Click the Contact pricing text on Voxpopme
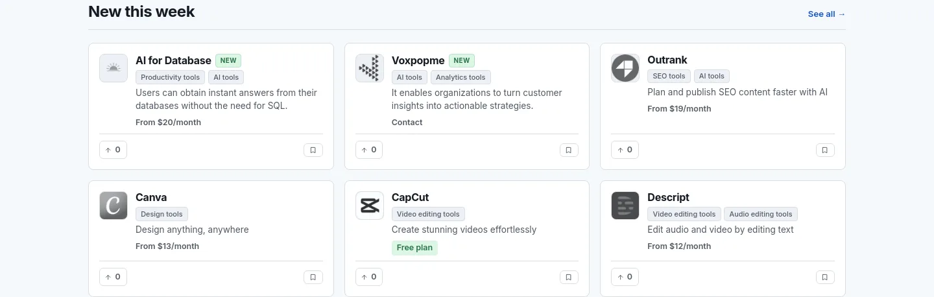 pyautogui.click(x=407, y=123)
